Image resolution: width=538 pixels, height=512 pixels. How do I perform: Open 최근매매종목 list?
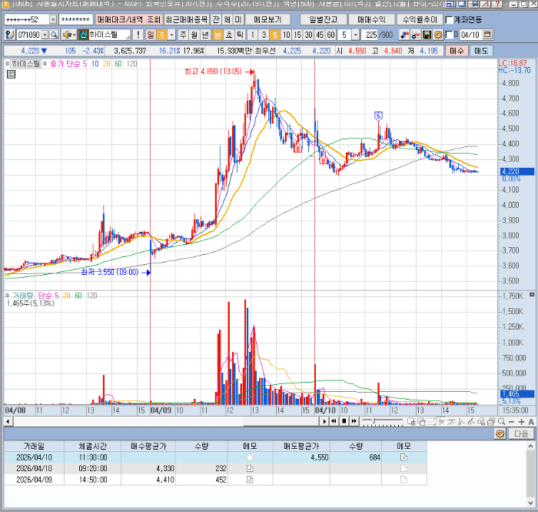(187, 19)
